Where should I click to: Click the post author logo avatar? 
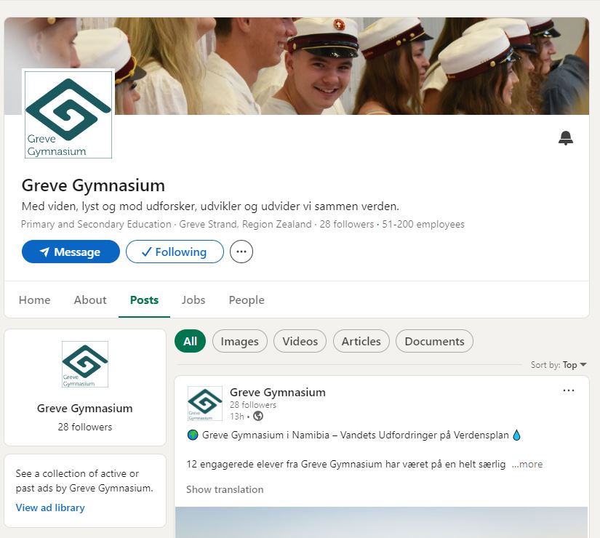pyautogui.click(x=205, y=404)
